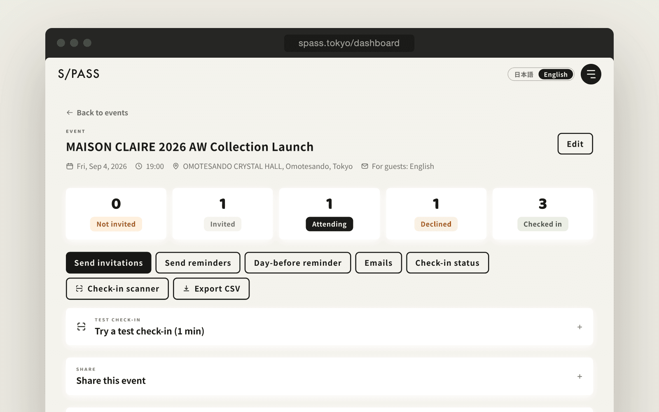
Task: Go back to events list
Action: pos(97,112)
